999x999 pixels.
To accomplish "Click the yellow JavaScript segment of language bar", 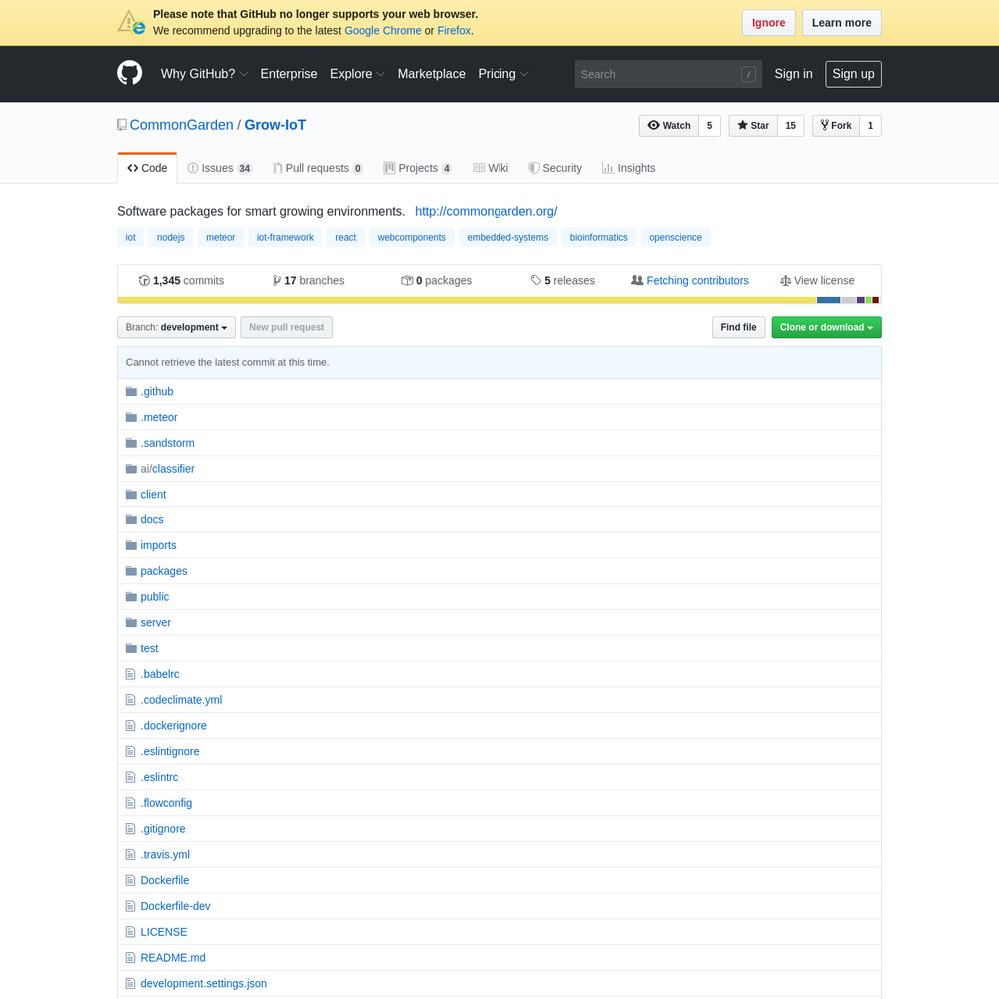I will (x=467, y=300).
